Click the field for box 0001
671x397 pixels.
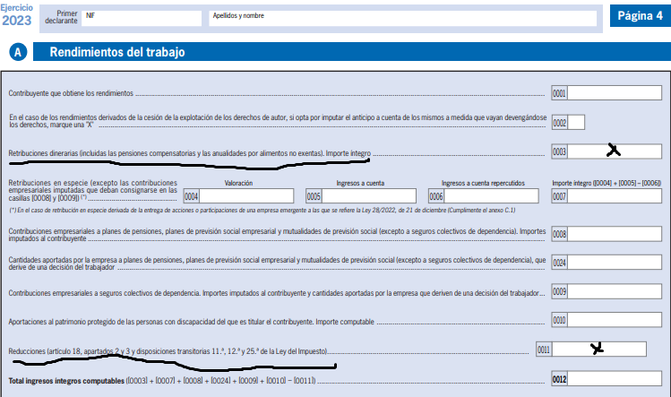pyautogui.click(x=614, y=93)
